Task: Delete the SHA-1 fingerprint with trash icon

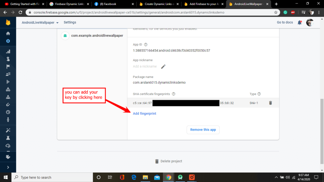Action: [271, 102]
